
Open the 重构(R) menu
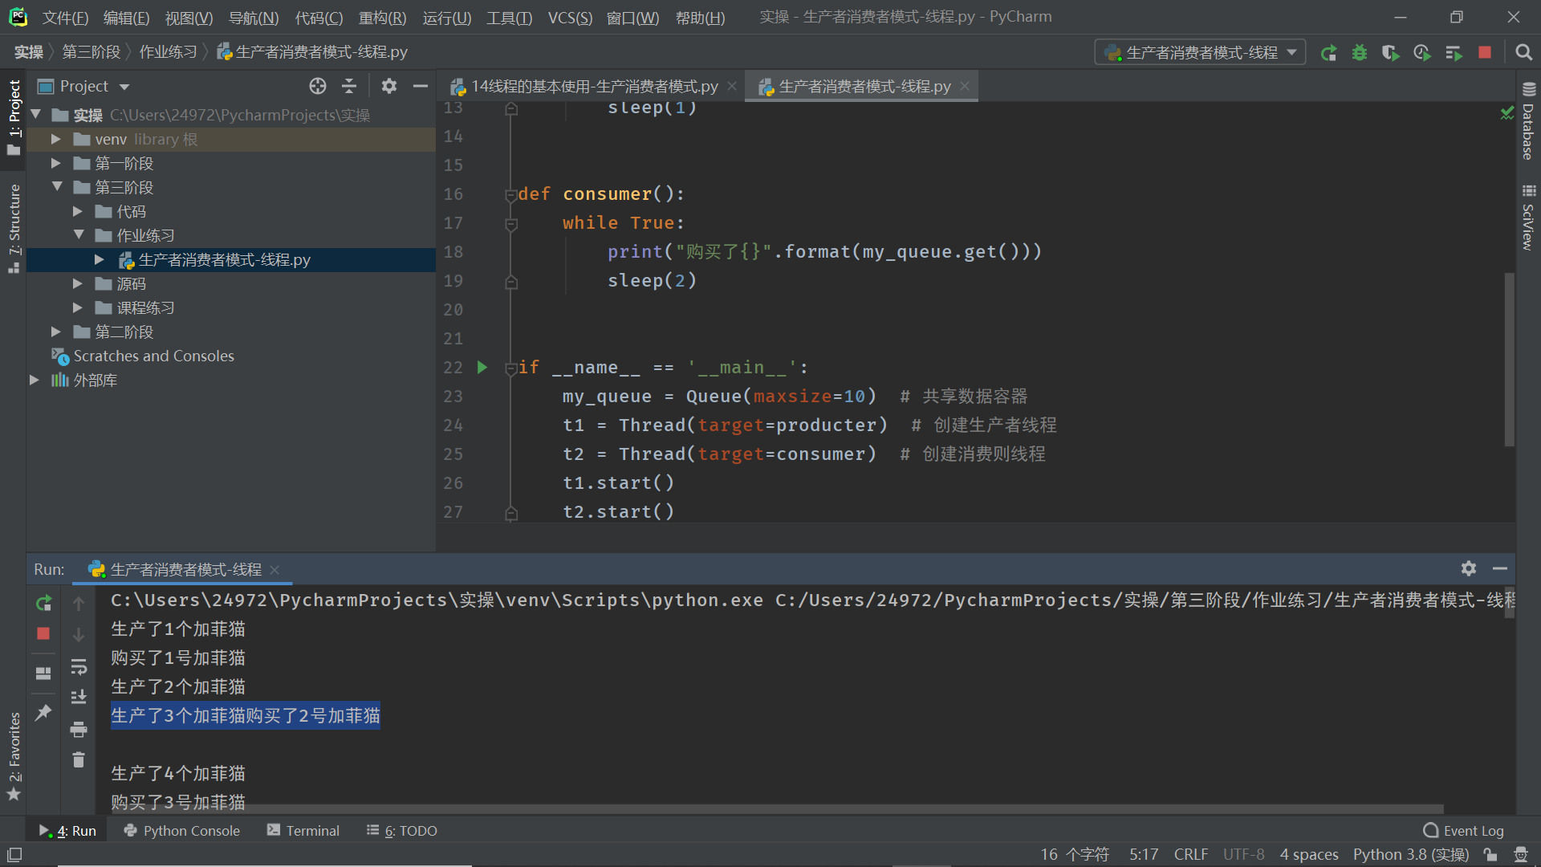point(382,18)
